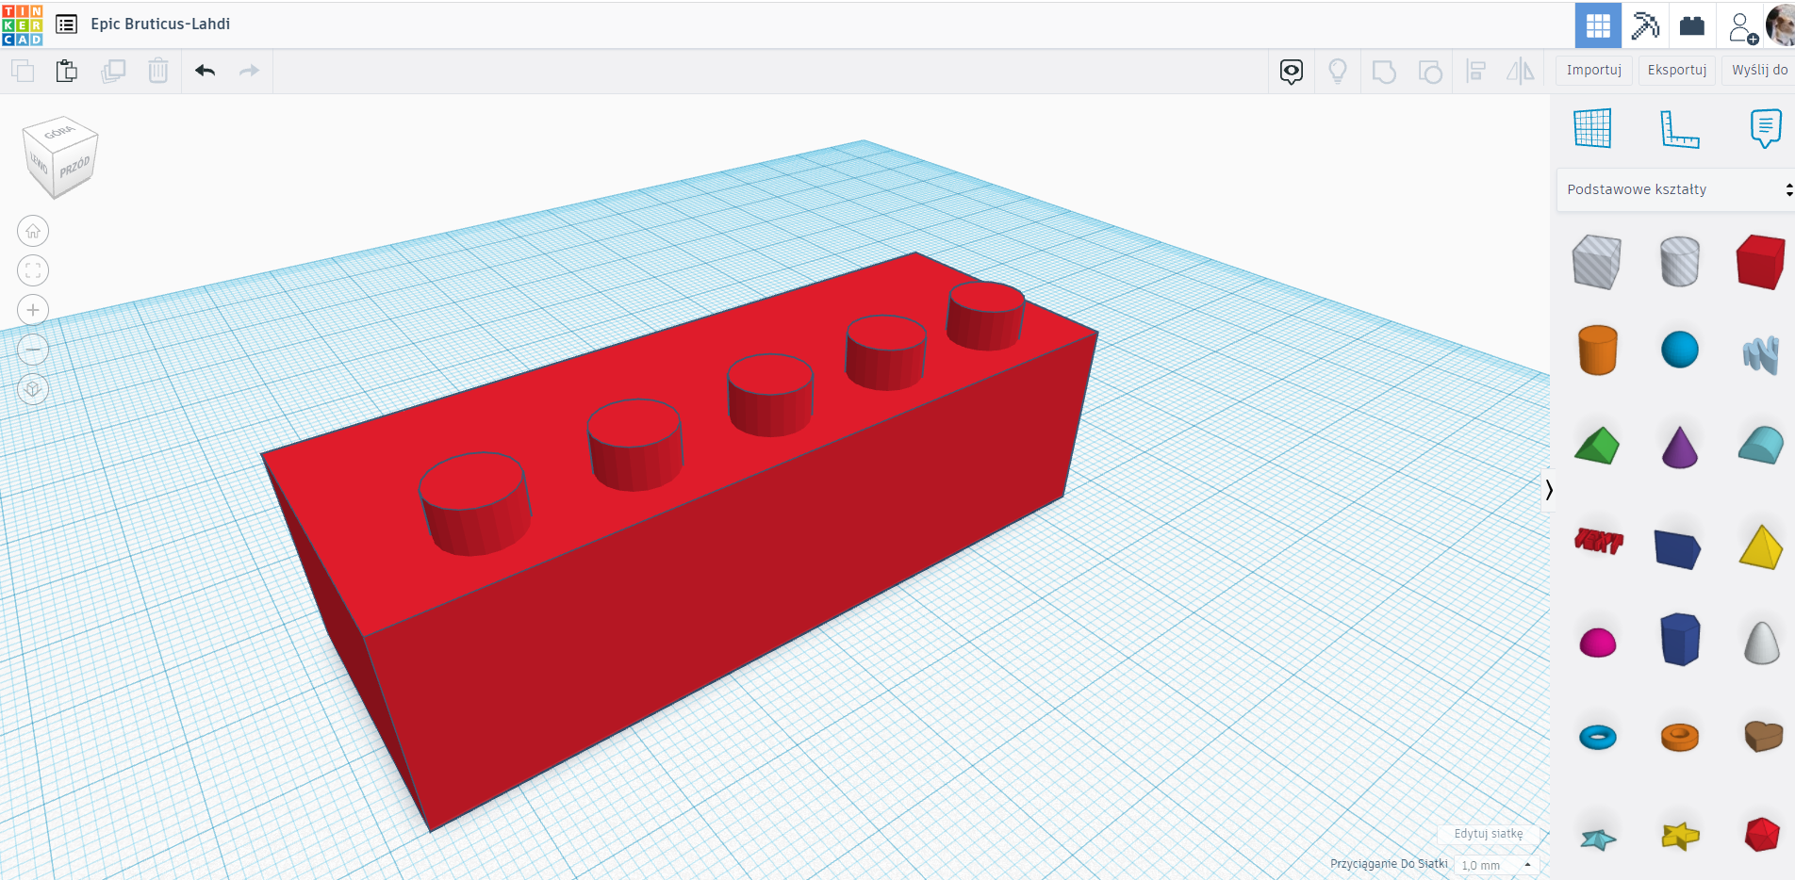Rename the design title Epic Bruticus-Lahdi
The height and width of the screenshot is (880, 1795).
point(160,24)
